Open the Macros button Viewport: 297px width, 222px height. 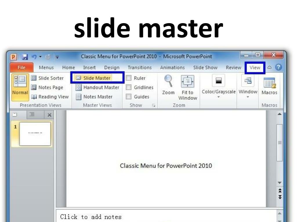click(x=269, y=86)
